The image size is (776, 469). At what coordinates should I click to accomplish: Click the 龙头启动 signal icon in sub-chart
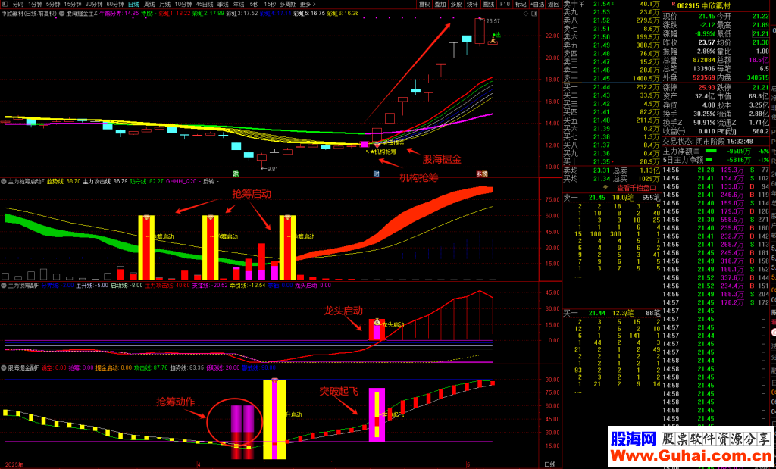[x=377, y=321]
